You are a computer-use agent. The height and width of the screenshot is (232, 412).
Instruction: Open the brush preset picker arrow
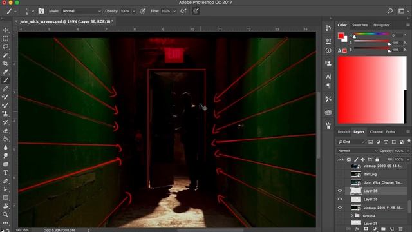[33, 11]
